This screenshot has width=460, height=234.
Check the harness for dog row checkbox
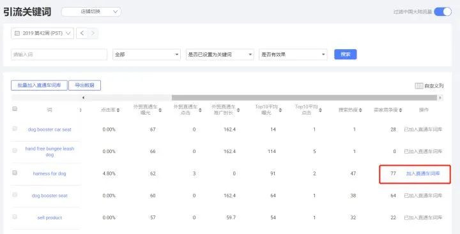click(15, 173)
